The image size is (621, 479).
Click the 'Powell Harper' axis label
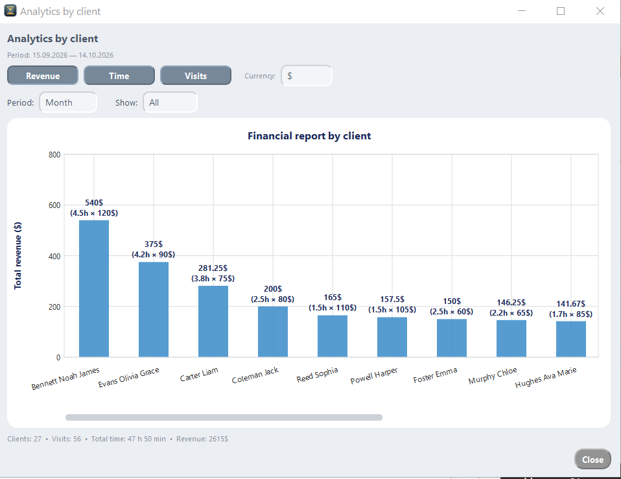tap(374, 376)
